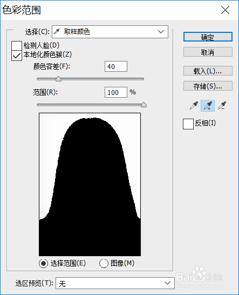Click the 范围 slider handle

coord(144,105)
